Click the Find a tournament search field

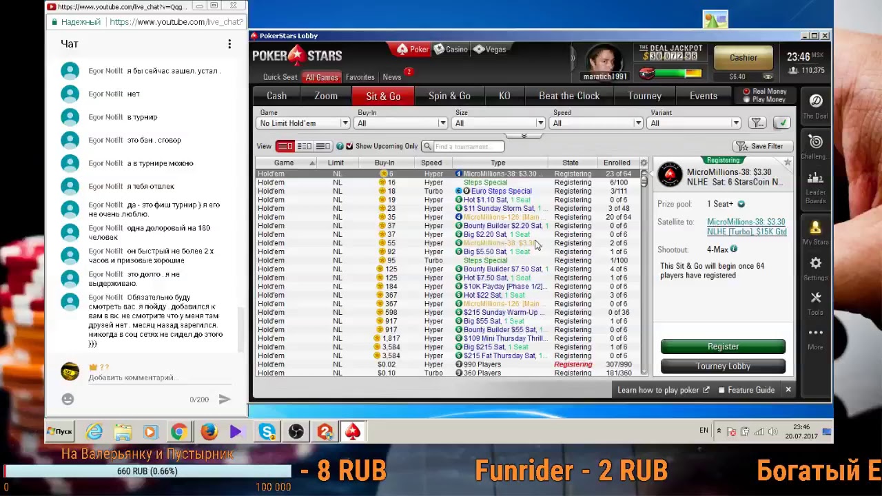click(x=463, y=146)
